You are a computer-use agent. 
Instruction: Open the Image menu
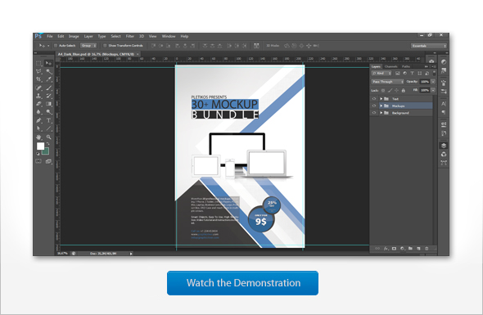click(74, 36)
